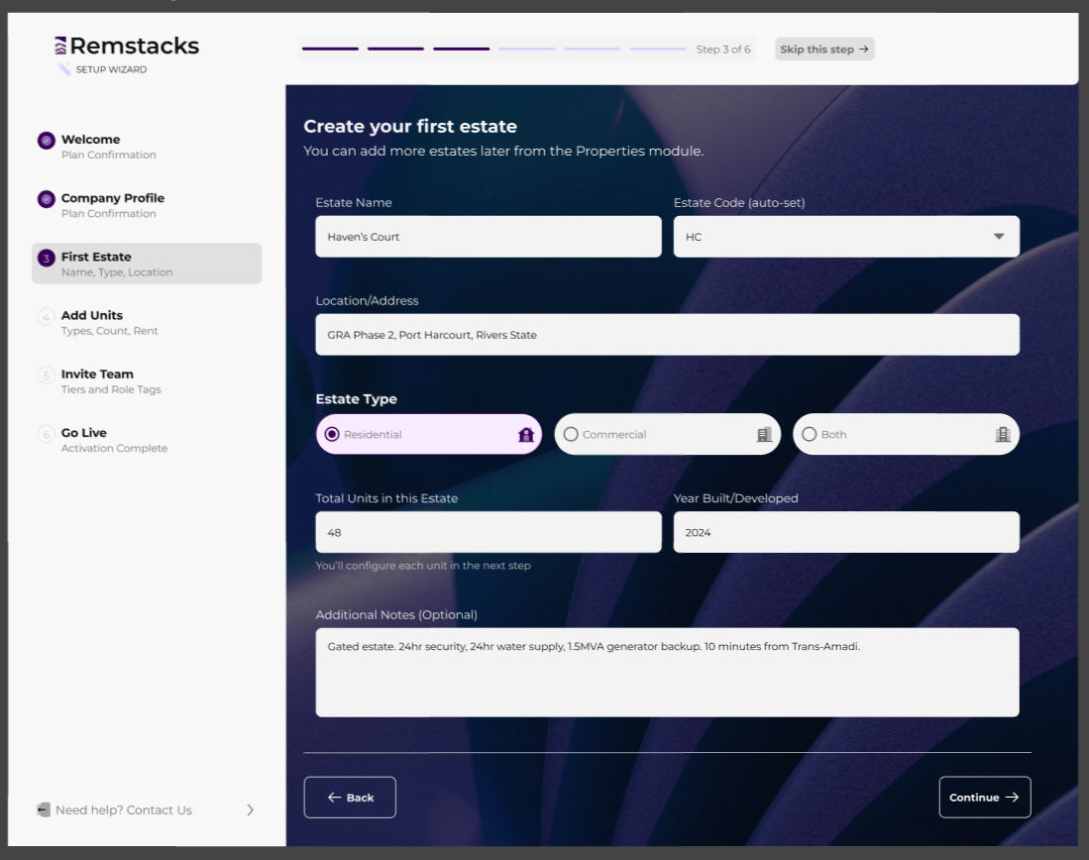The image size is (1089, 860).
Task: Click the second progress bar segment
Action: click(396, 50)
